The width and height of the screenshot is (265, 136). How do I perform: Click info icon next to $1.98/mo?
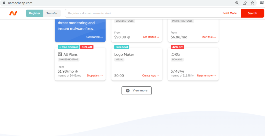point(76,71)
